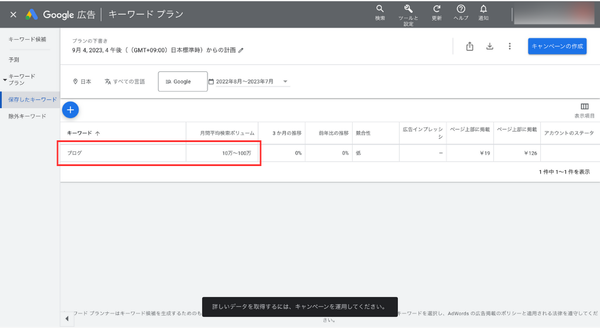Open the Google search network selector
The image size is (600, 328).
click(182, 82)
